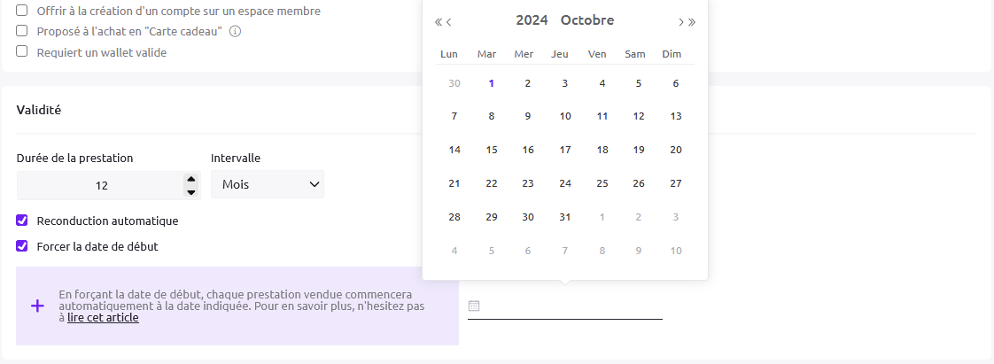Open the lire cet article link

[x=103, y=318]
